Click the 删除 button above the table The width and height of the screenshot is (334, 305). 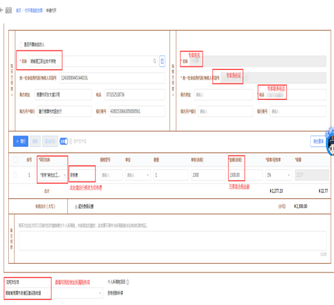coord(34,141)
